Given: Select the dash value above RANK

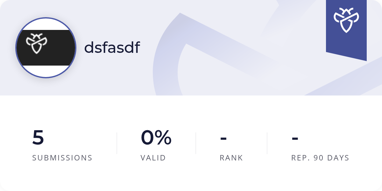Looking at the screenshot, I should (x=223, y=138).
